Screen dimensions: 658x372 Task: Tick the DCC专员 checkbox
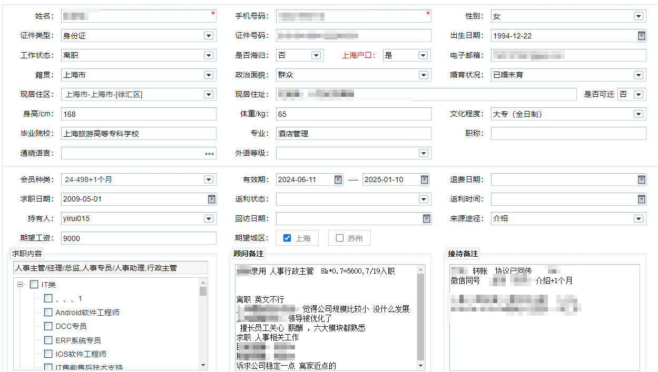point(48,326)
